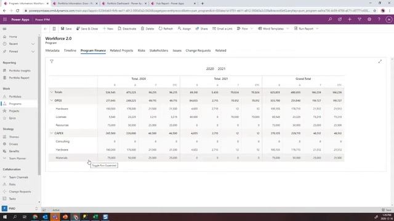Delete the program record
This screenshot has width=394, height=221.
click(x=147, y=29)
